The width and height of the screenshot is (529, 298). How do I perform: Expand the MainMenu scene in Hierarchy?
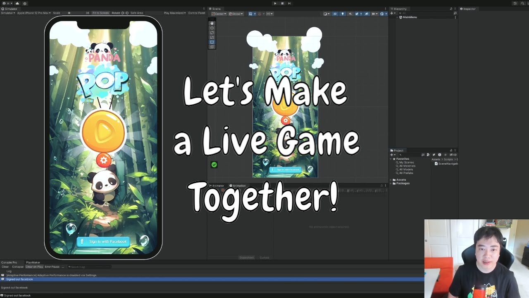[398, 17]
